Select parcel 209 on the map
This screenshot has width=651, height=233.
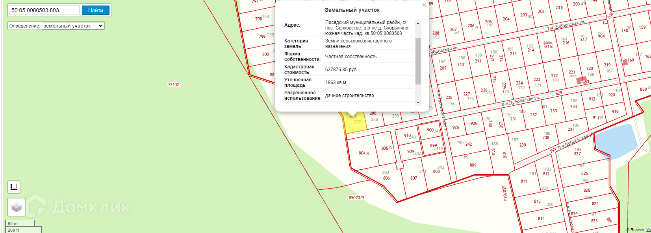coord(443,68)
